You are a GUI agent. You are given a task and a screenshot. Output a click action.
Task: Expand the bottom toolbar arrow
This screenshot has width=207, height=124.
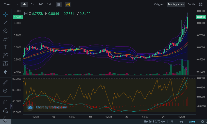point(6,121)
